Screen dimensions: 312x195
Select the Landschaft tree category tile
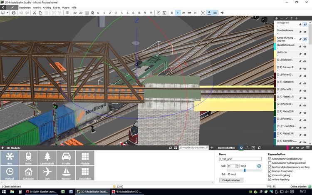[47, 158]
